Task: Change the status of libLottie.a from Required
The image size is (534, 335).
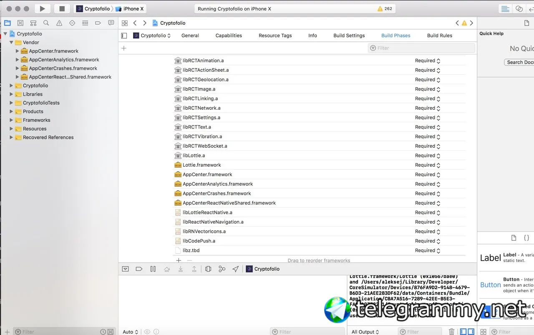Action: point(428,156)
